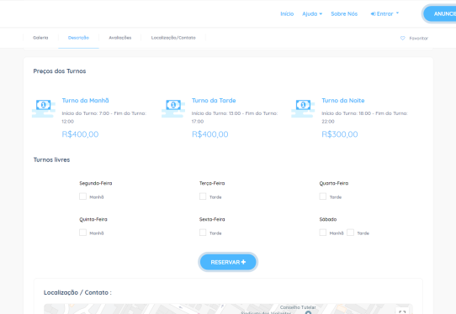Open the Sobre Nós page
This screenshot has width=456, height=314.
[x=344, y=14]
